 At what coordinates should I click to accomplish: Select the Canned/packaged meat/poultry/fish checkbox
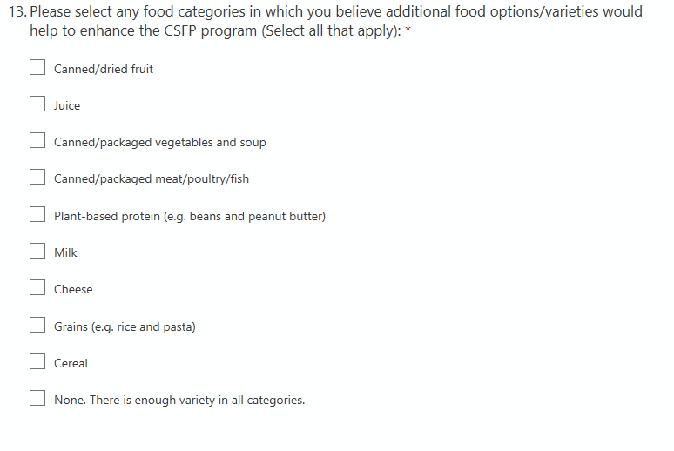[37, 178]
